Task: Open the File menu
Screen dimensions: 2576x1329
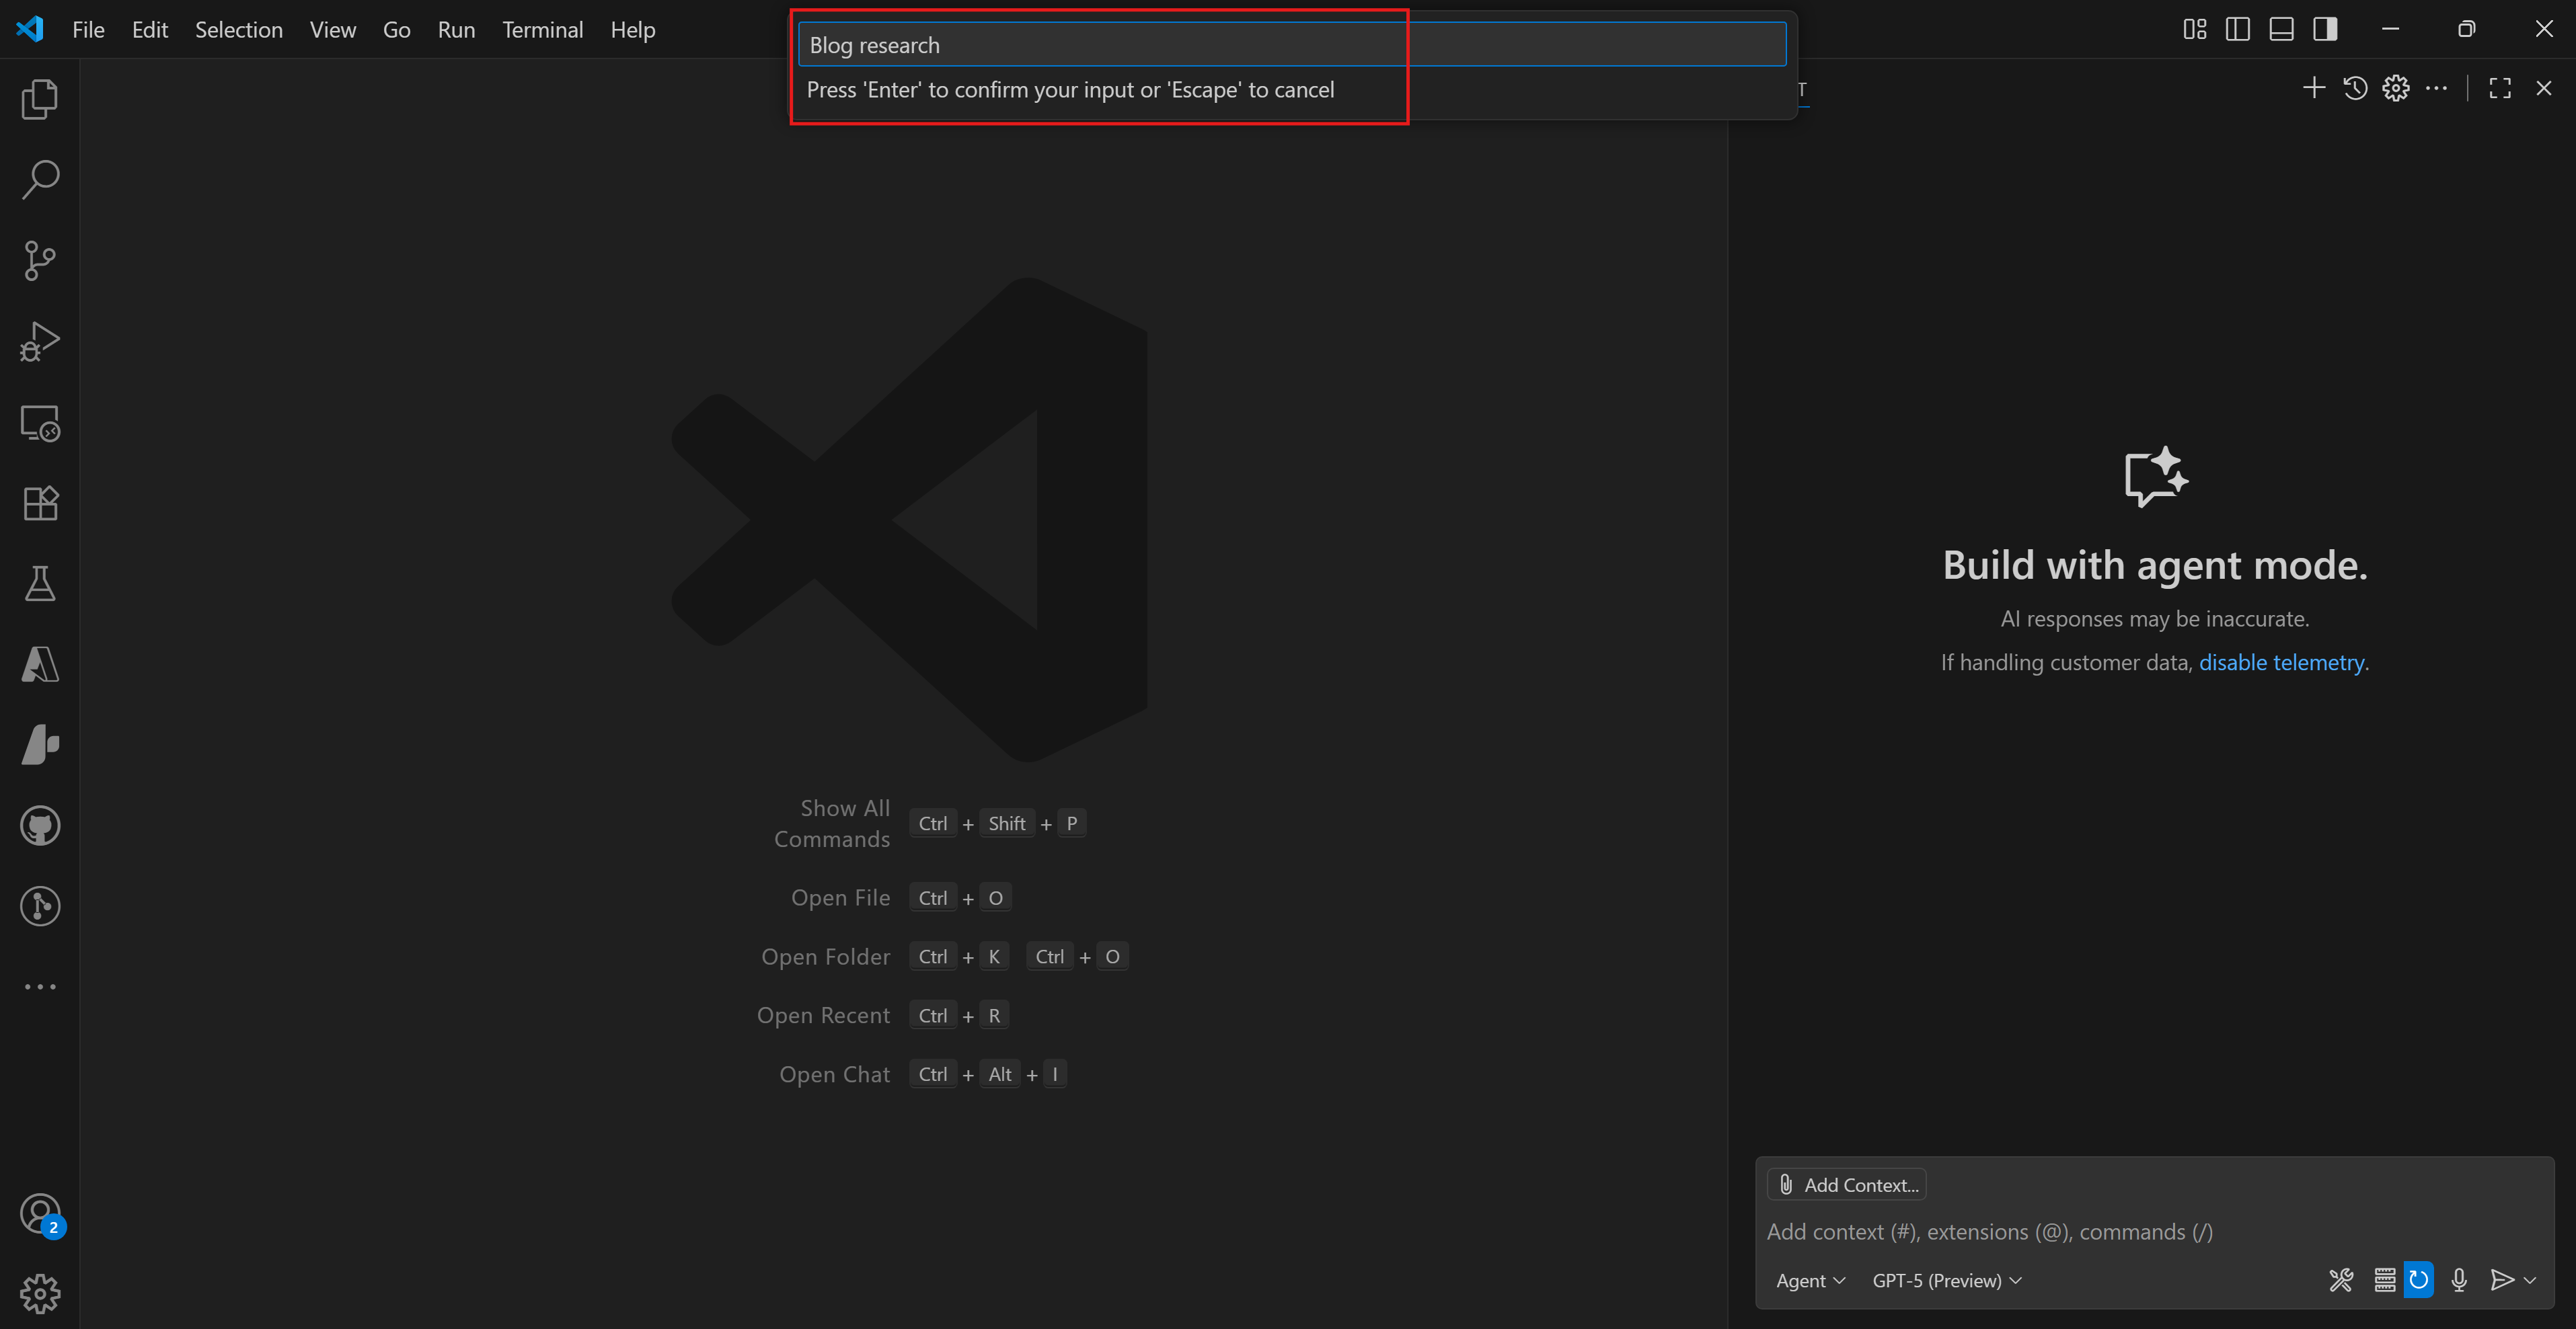Action: click(88, 30)
